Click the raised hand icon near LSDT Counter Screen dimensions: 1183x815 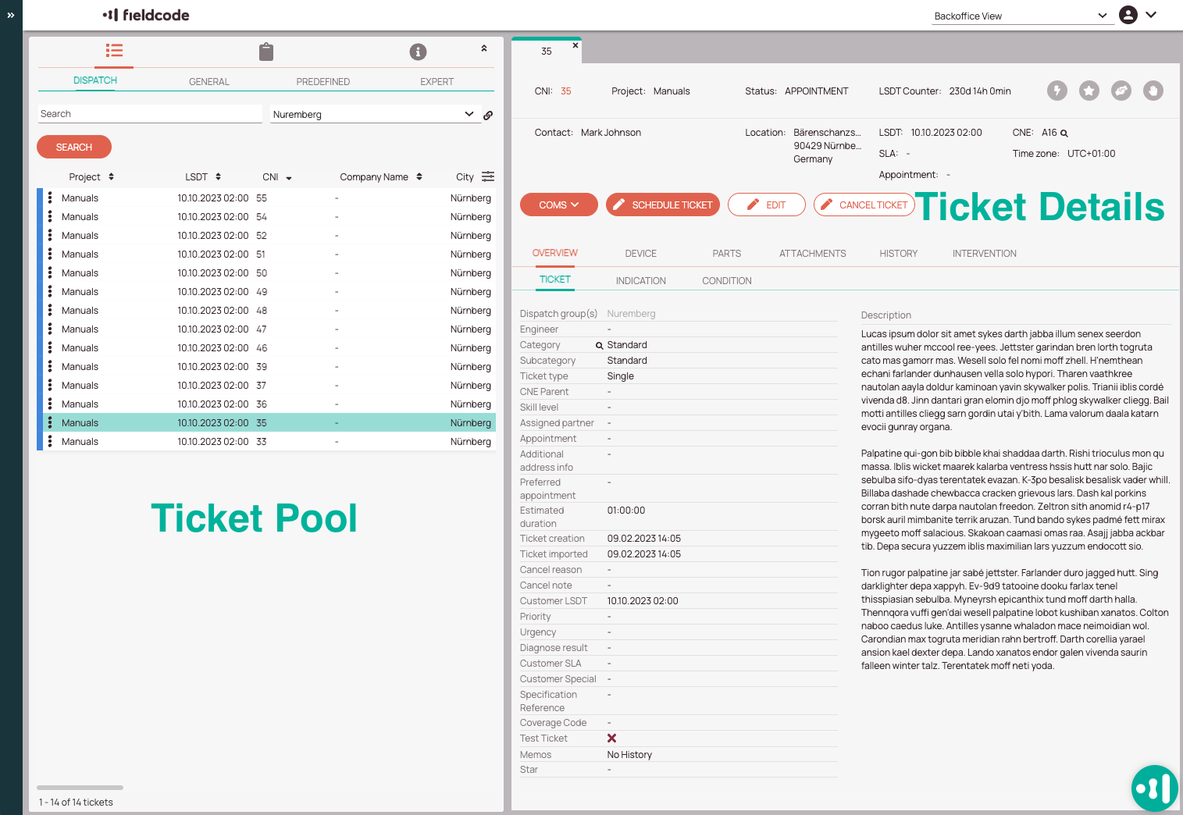(x=1153, y=91)
